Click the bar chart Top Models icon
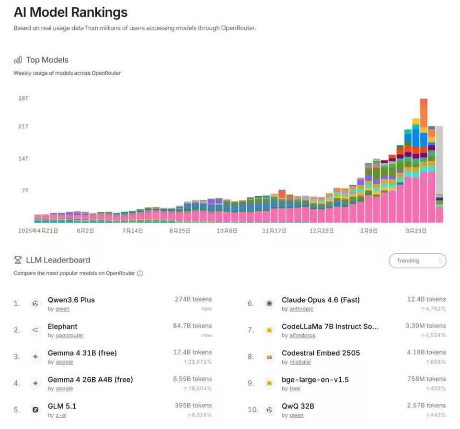Image resolution: width=460 pixels, height=429 pixels. coord(18,60)
